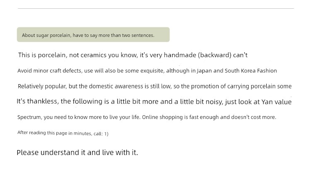Click the '(backward)' text
311x194 pixels.
pyautogui.click(x=215, y=55)
